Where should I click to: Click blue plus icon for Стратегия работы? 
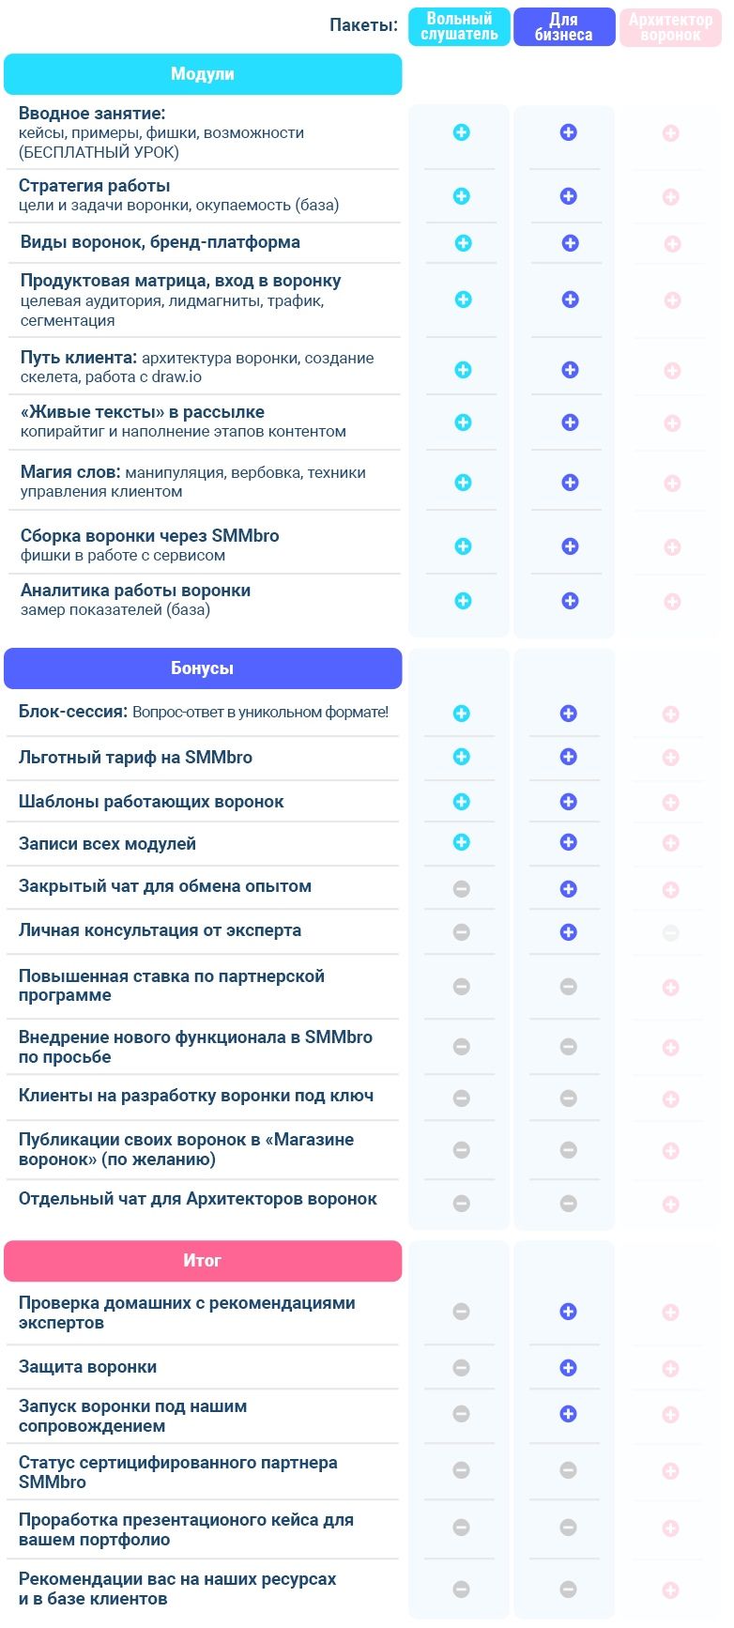568,196
